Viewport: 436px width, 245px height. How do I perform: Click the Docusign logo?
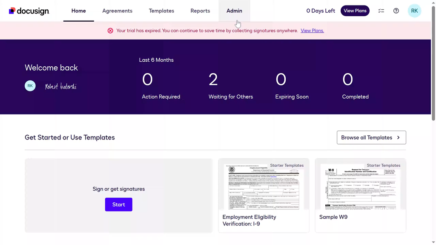(29, 11)
